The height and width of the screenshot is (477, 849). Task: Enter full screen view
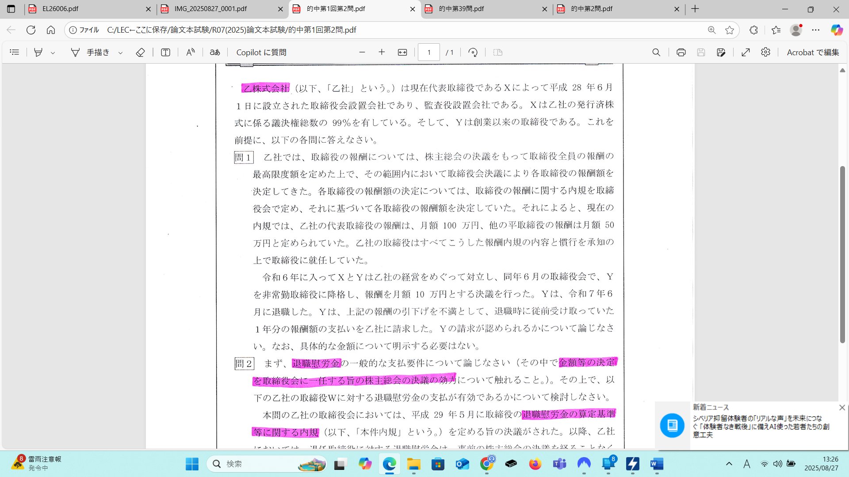pyautogui.click(x=746, y=52)
